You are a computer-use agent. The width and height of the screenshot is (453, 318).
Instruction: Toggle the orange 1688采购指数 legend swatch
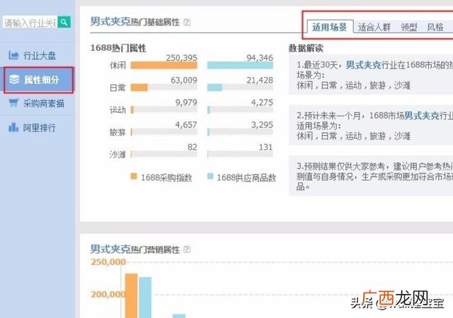pyautogui.click(x=134, y=176)
